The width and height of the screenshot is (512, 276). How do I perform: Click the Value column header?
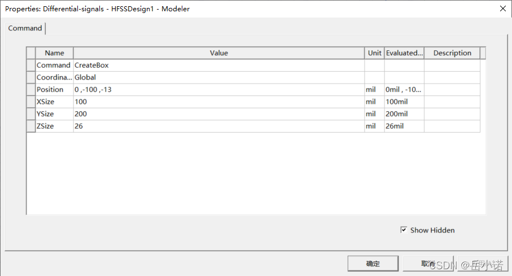pyautogui.click(x=219, y=53)
